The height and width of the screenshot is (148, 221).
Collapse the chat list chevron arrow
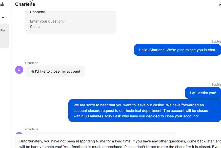click(3, 17)
